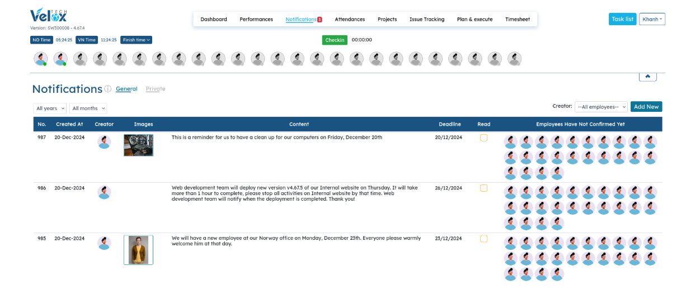
Task: Click the second online employee avatar in top row
Action: click(60, 59)
